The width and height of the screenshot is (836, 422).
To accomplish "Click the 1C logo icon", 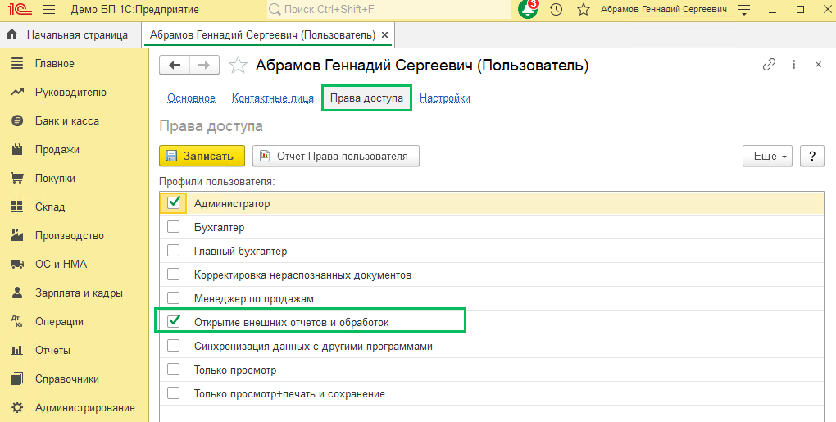I will 20,9.
